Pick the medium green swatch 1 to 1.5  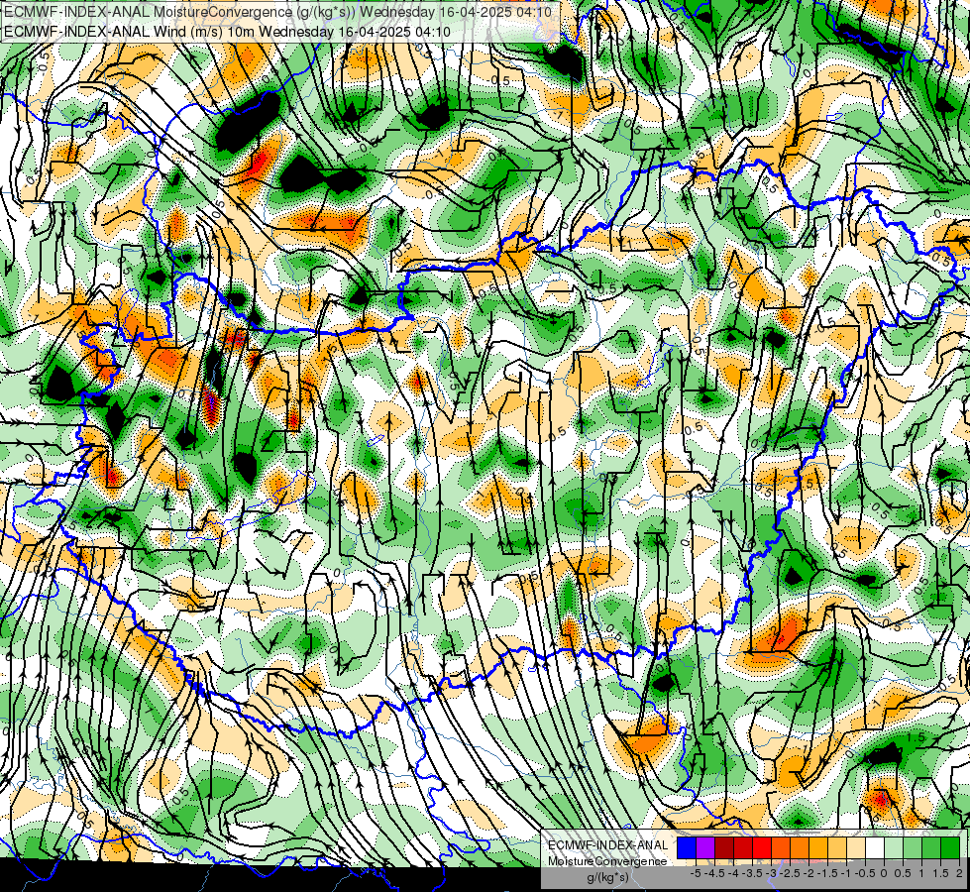tap(931, 848)
